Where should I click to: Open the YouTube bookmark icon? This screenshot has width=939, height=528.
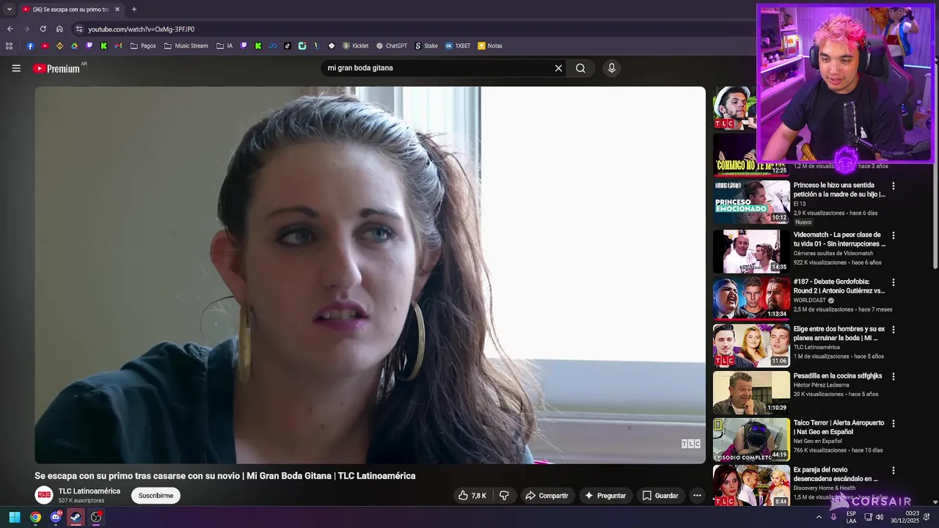(45, 45)
